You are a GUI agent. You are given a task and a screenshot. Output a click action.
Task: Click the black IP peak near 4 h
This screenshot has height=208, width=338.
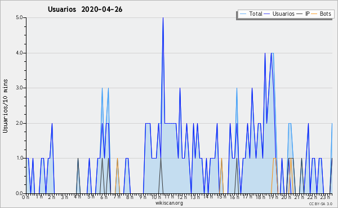click(x=78, y=159)
